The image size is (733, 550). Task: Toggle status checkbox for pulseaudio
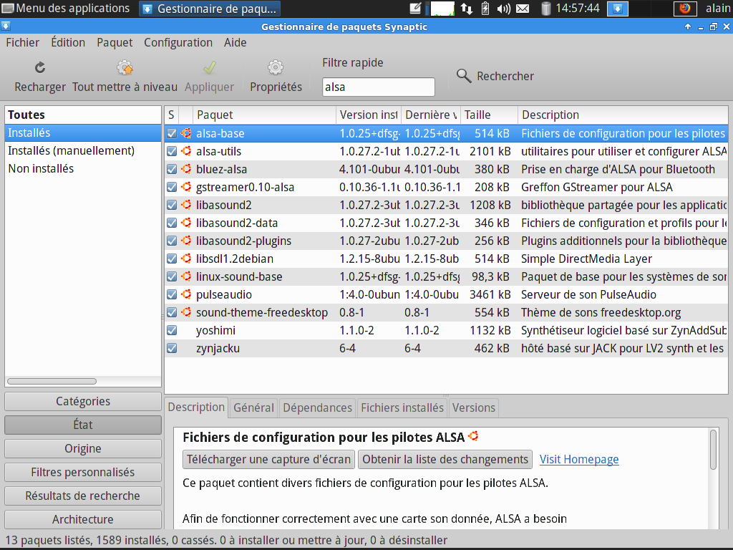tap(172, 294)
